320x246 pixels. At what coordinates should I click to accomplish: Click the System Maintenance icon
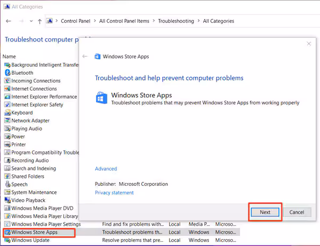pyautogui.click(x=7, y=192)
